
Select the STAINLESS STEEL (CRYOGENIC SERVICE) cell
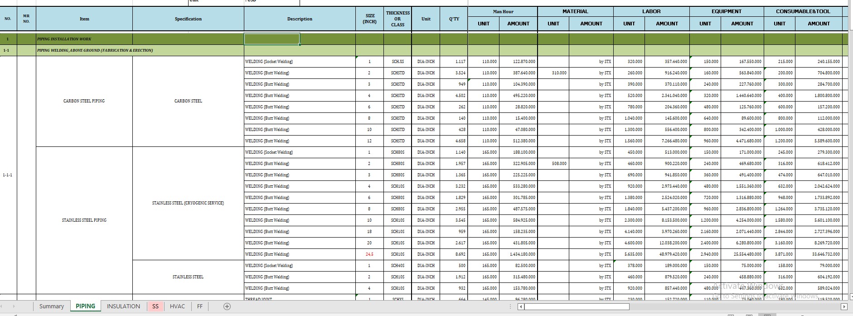(188, 203)
